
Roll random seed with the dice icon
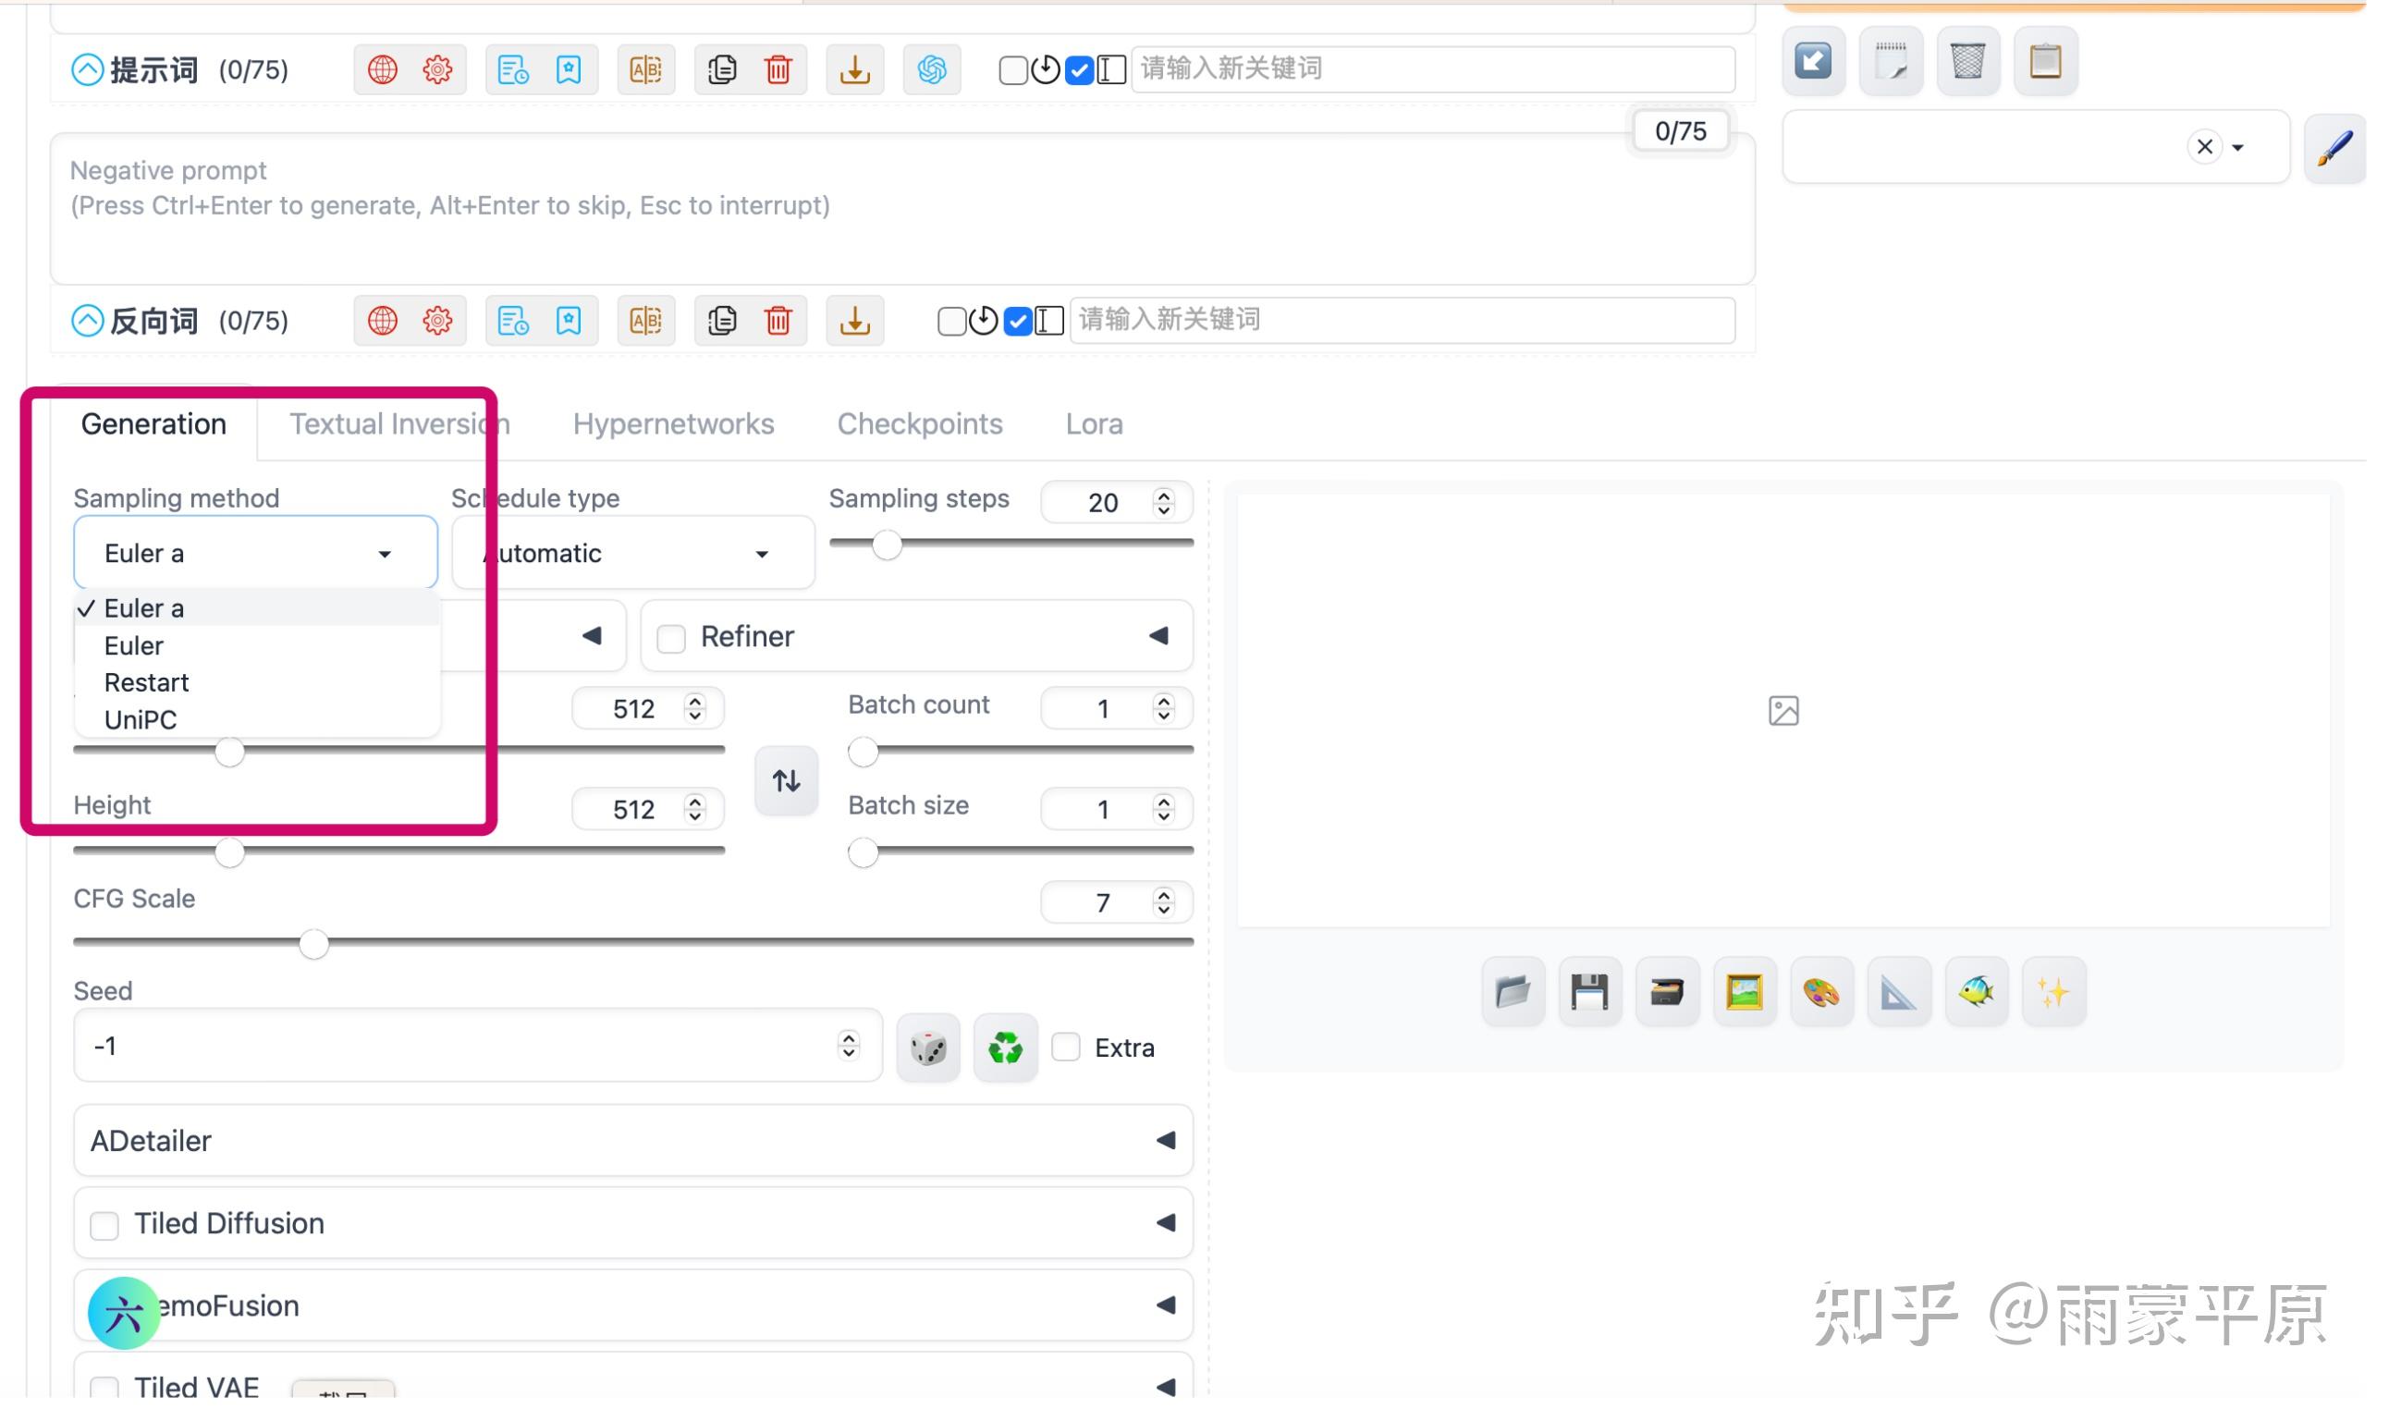coord(927,1047)
